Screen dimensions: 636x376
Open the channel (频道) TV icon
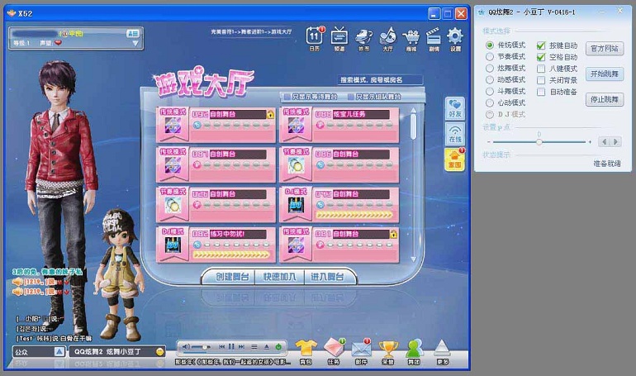point(339,39)
